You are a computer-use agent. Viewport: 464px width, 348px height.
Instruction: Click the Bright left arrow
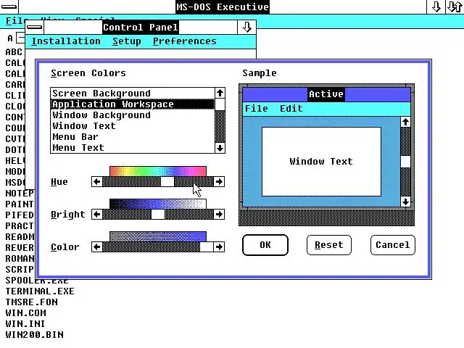click(x=96, y=215)
